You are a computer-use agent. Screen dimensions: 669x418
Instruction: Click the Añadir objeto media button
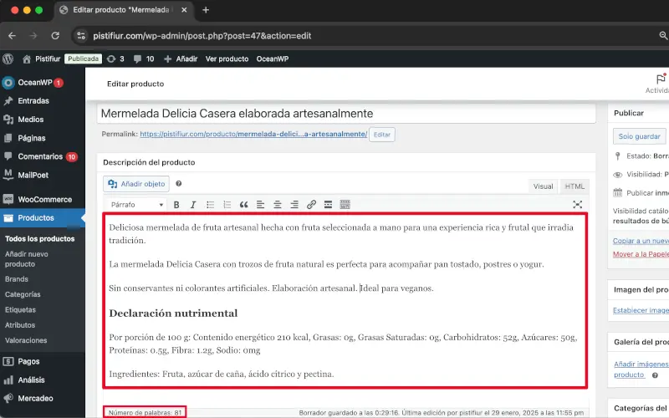tap(136, 184)
